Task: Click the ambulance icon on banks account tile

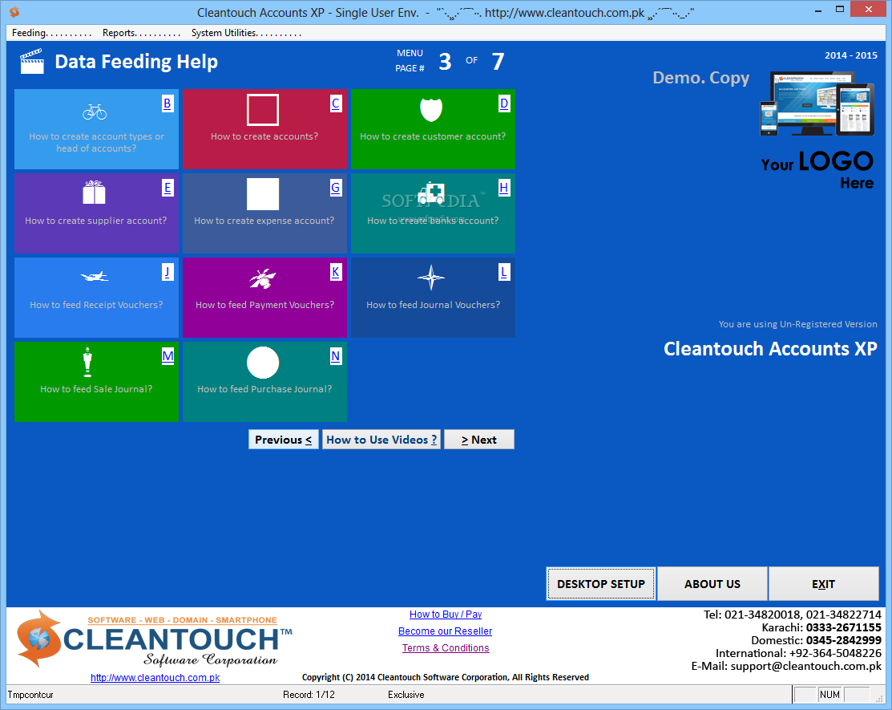Action: 431,193
